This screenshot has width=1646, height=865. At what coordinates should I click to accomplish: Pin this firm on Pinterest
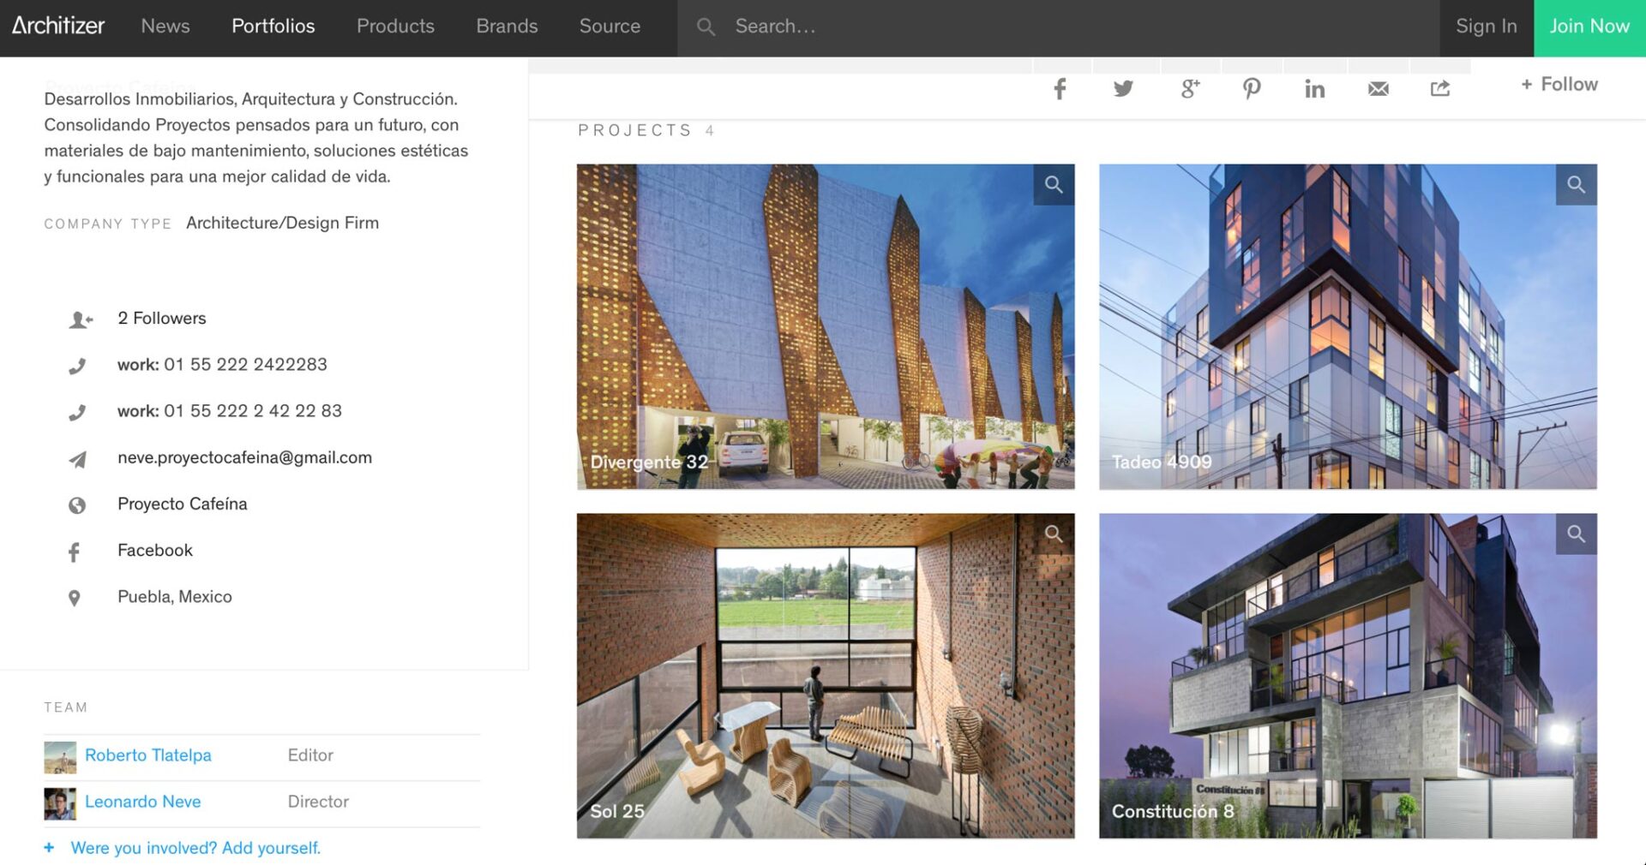(x=1252, y=89)
